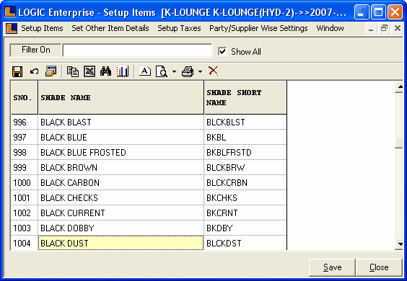Open the Setup Items menu
Viewport: 407px width, 281px height.
pos(42,28)
